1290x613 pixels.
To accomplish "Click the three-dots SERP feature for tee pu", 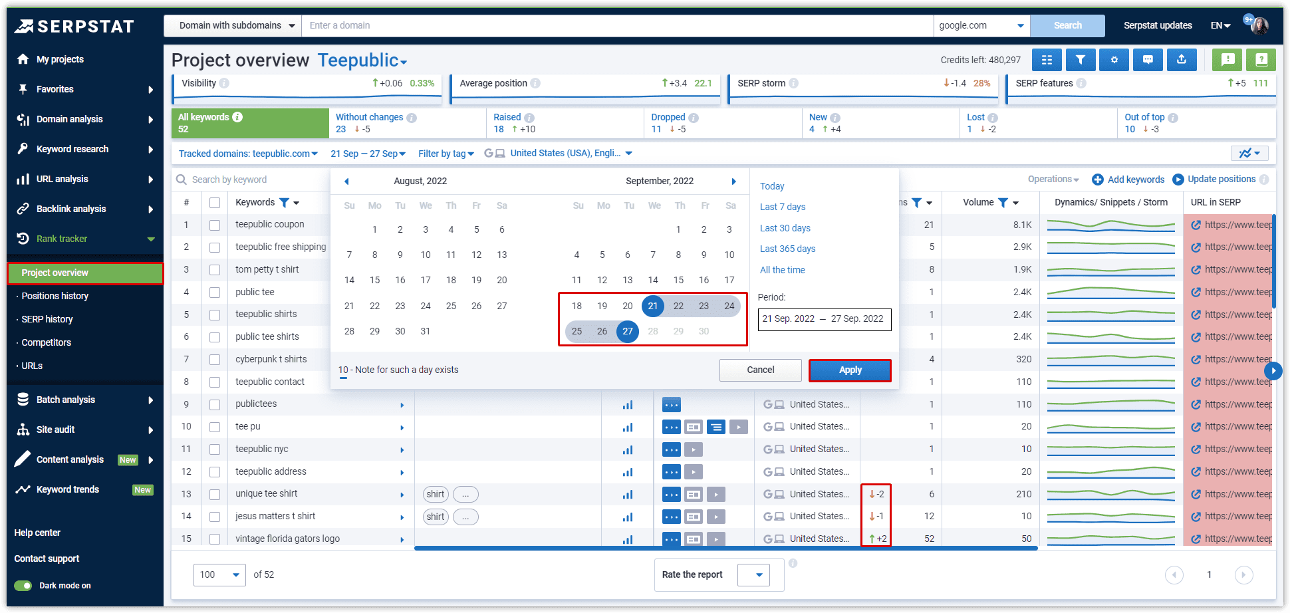I will click(672, 428).
